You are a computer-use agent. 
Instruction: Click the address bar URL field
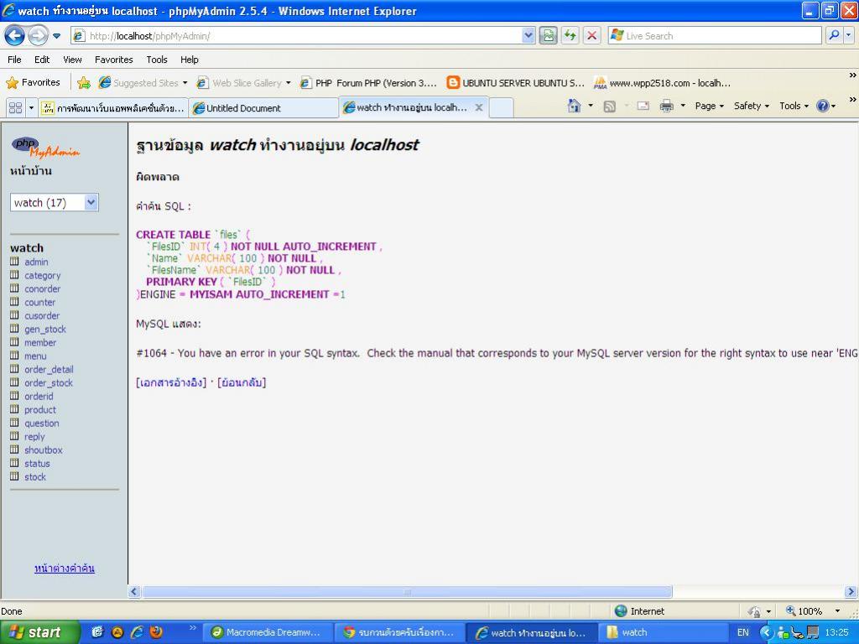point(296,36)
